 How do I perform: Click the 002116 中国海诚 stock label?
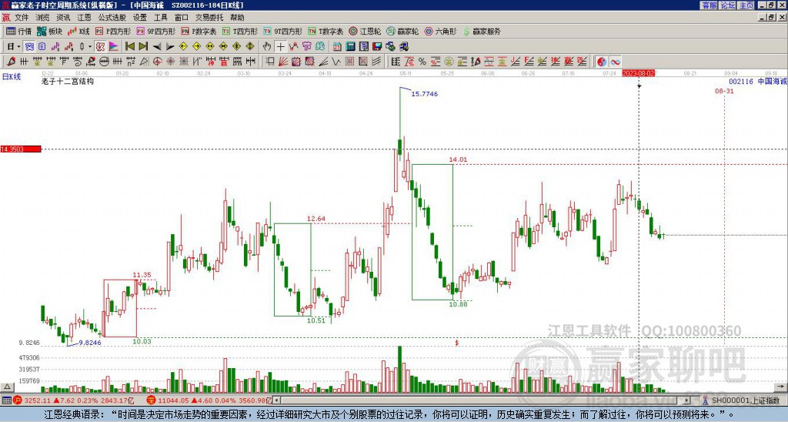click(x=758, y=81)
